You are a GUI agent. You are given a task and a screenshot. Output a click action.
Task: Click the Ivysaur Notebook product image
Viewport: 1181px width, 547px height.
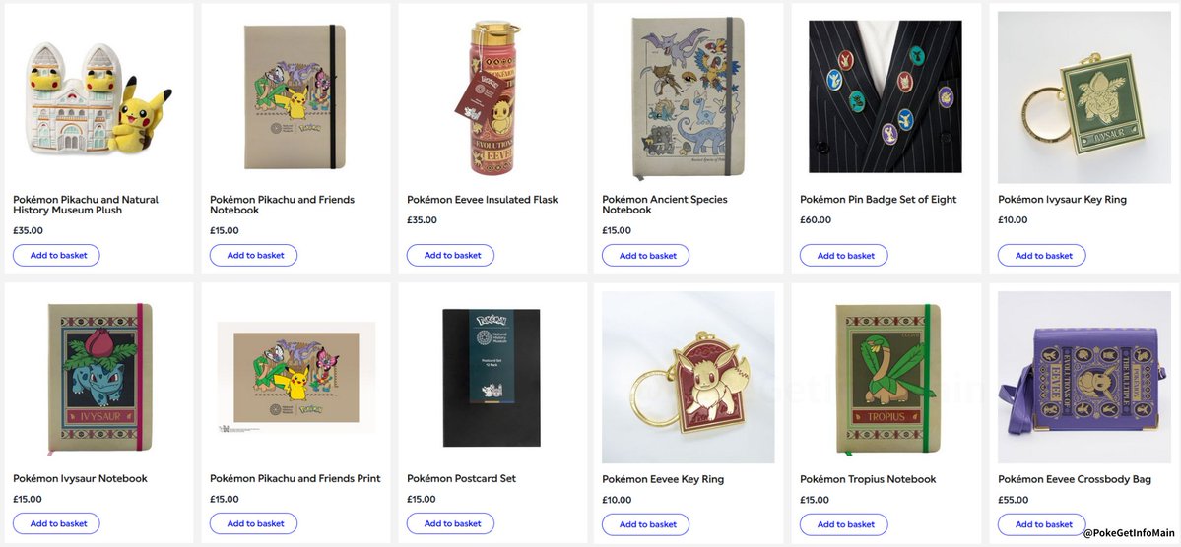click(98, 377)
